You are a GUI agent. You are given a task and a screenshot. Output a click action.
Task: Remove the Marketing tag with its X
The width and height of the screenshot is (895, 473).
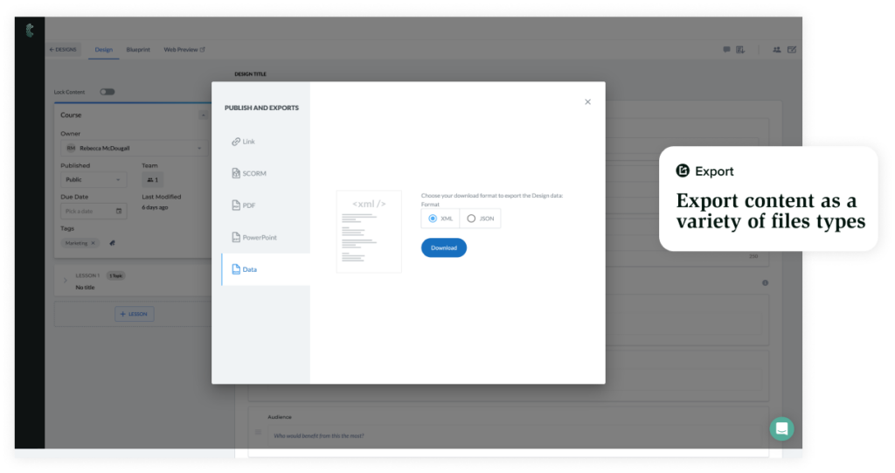pos(94,243)
